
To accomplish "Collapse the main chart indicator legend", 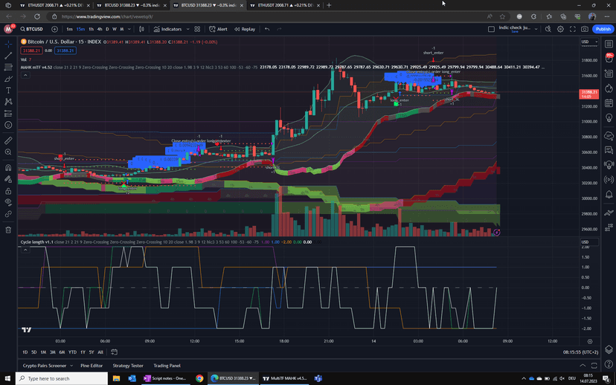I will coord(25,75).
